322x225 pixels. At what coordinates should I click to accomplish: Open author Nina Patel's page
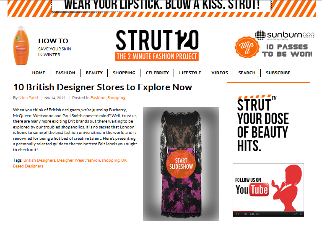point(28,98)
